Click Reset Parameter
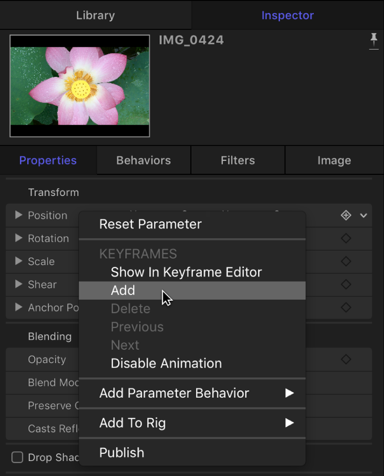384x476 pixels. (x=150, y=224)
